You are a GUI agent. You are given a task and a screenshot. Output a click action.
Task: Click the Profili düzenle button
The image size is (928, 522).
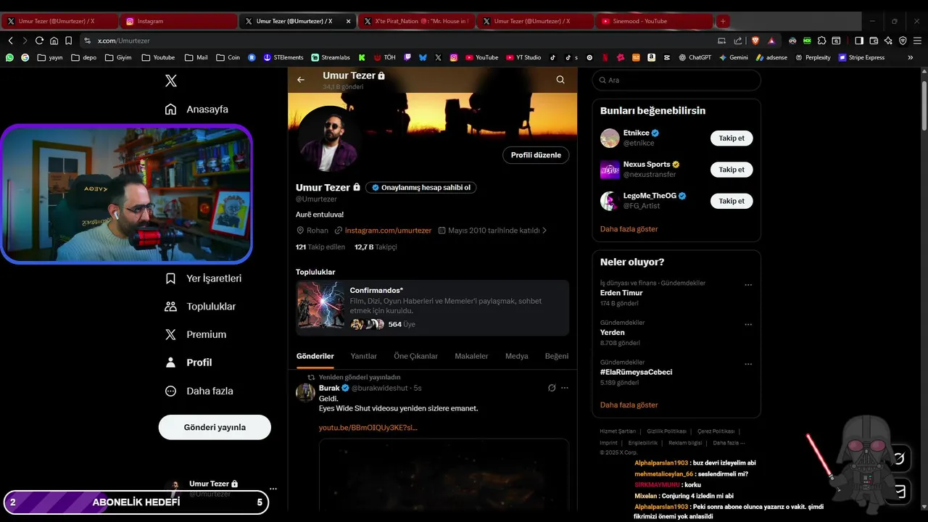point(536,155)
